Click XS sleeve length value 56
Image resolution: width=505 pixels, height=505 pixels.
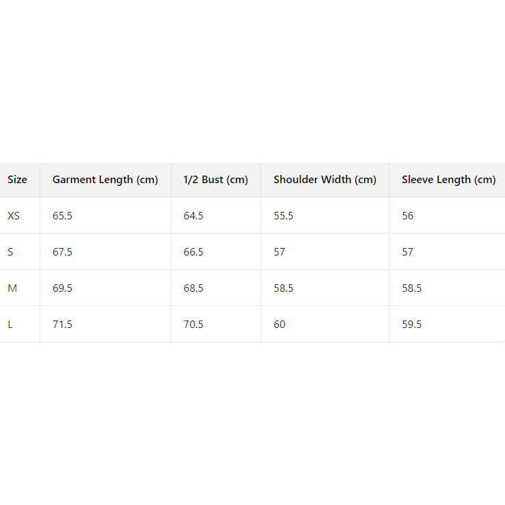click(x=408, y=216)
